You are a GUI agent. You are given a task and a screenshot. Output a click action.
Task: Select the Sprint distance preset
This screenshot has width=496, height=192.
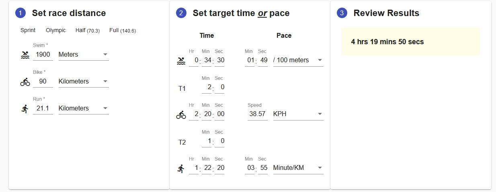point(28,31)
